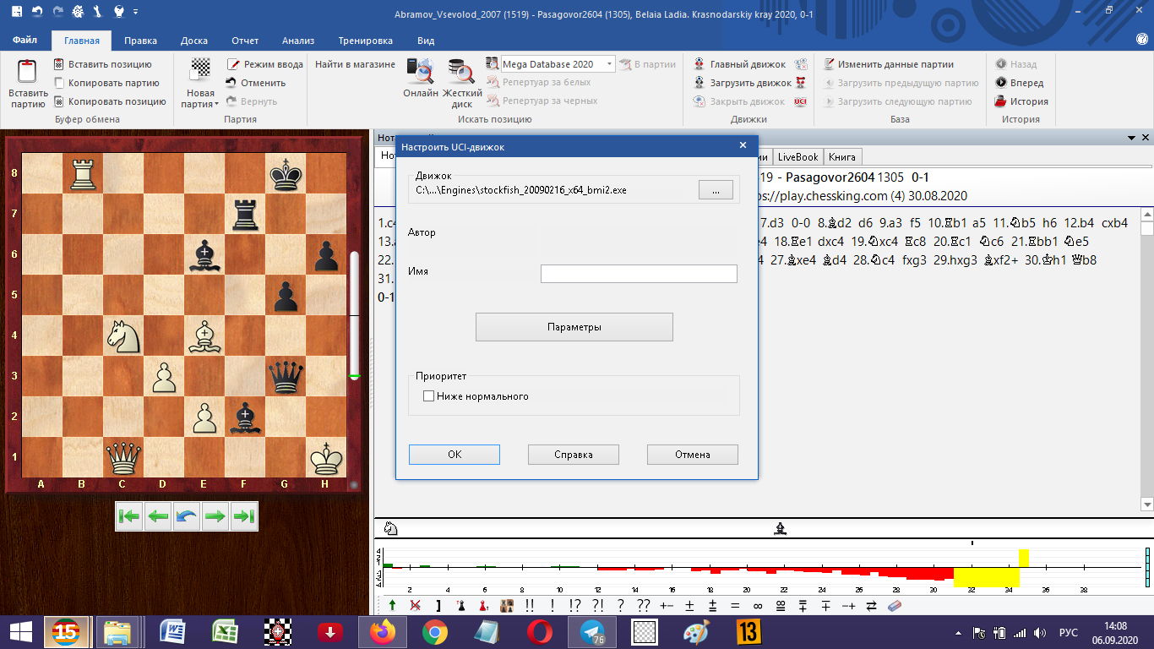
Task: Click the Вставить партию clipboard icon
Action: 28,72
